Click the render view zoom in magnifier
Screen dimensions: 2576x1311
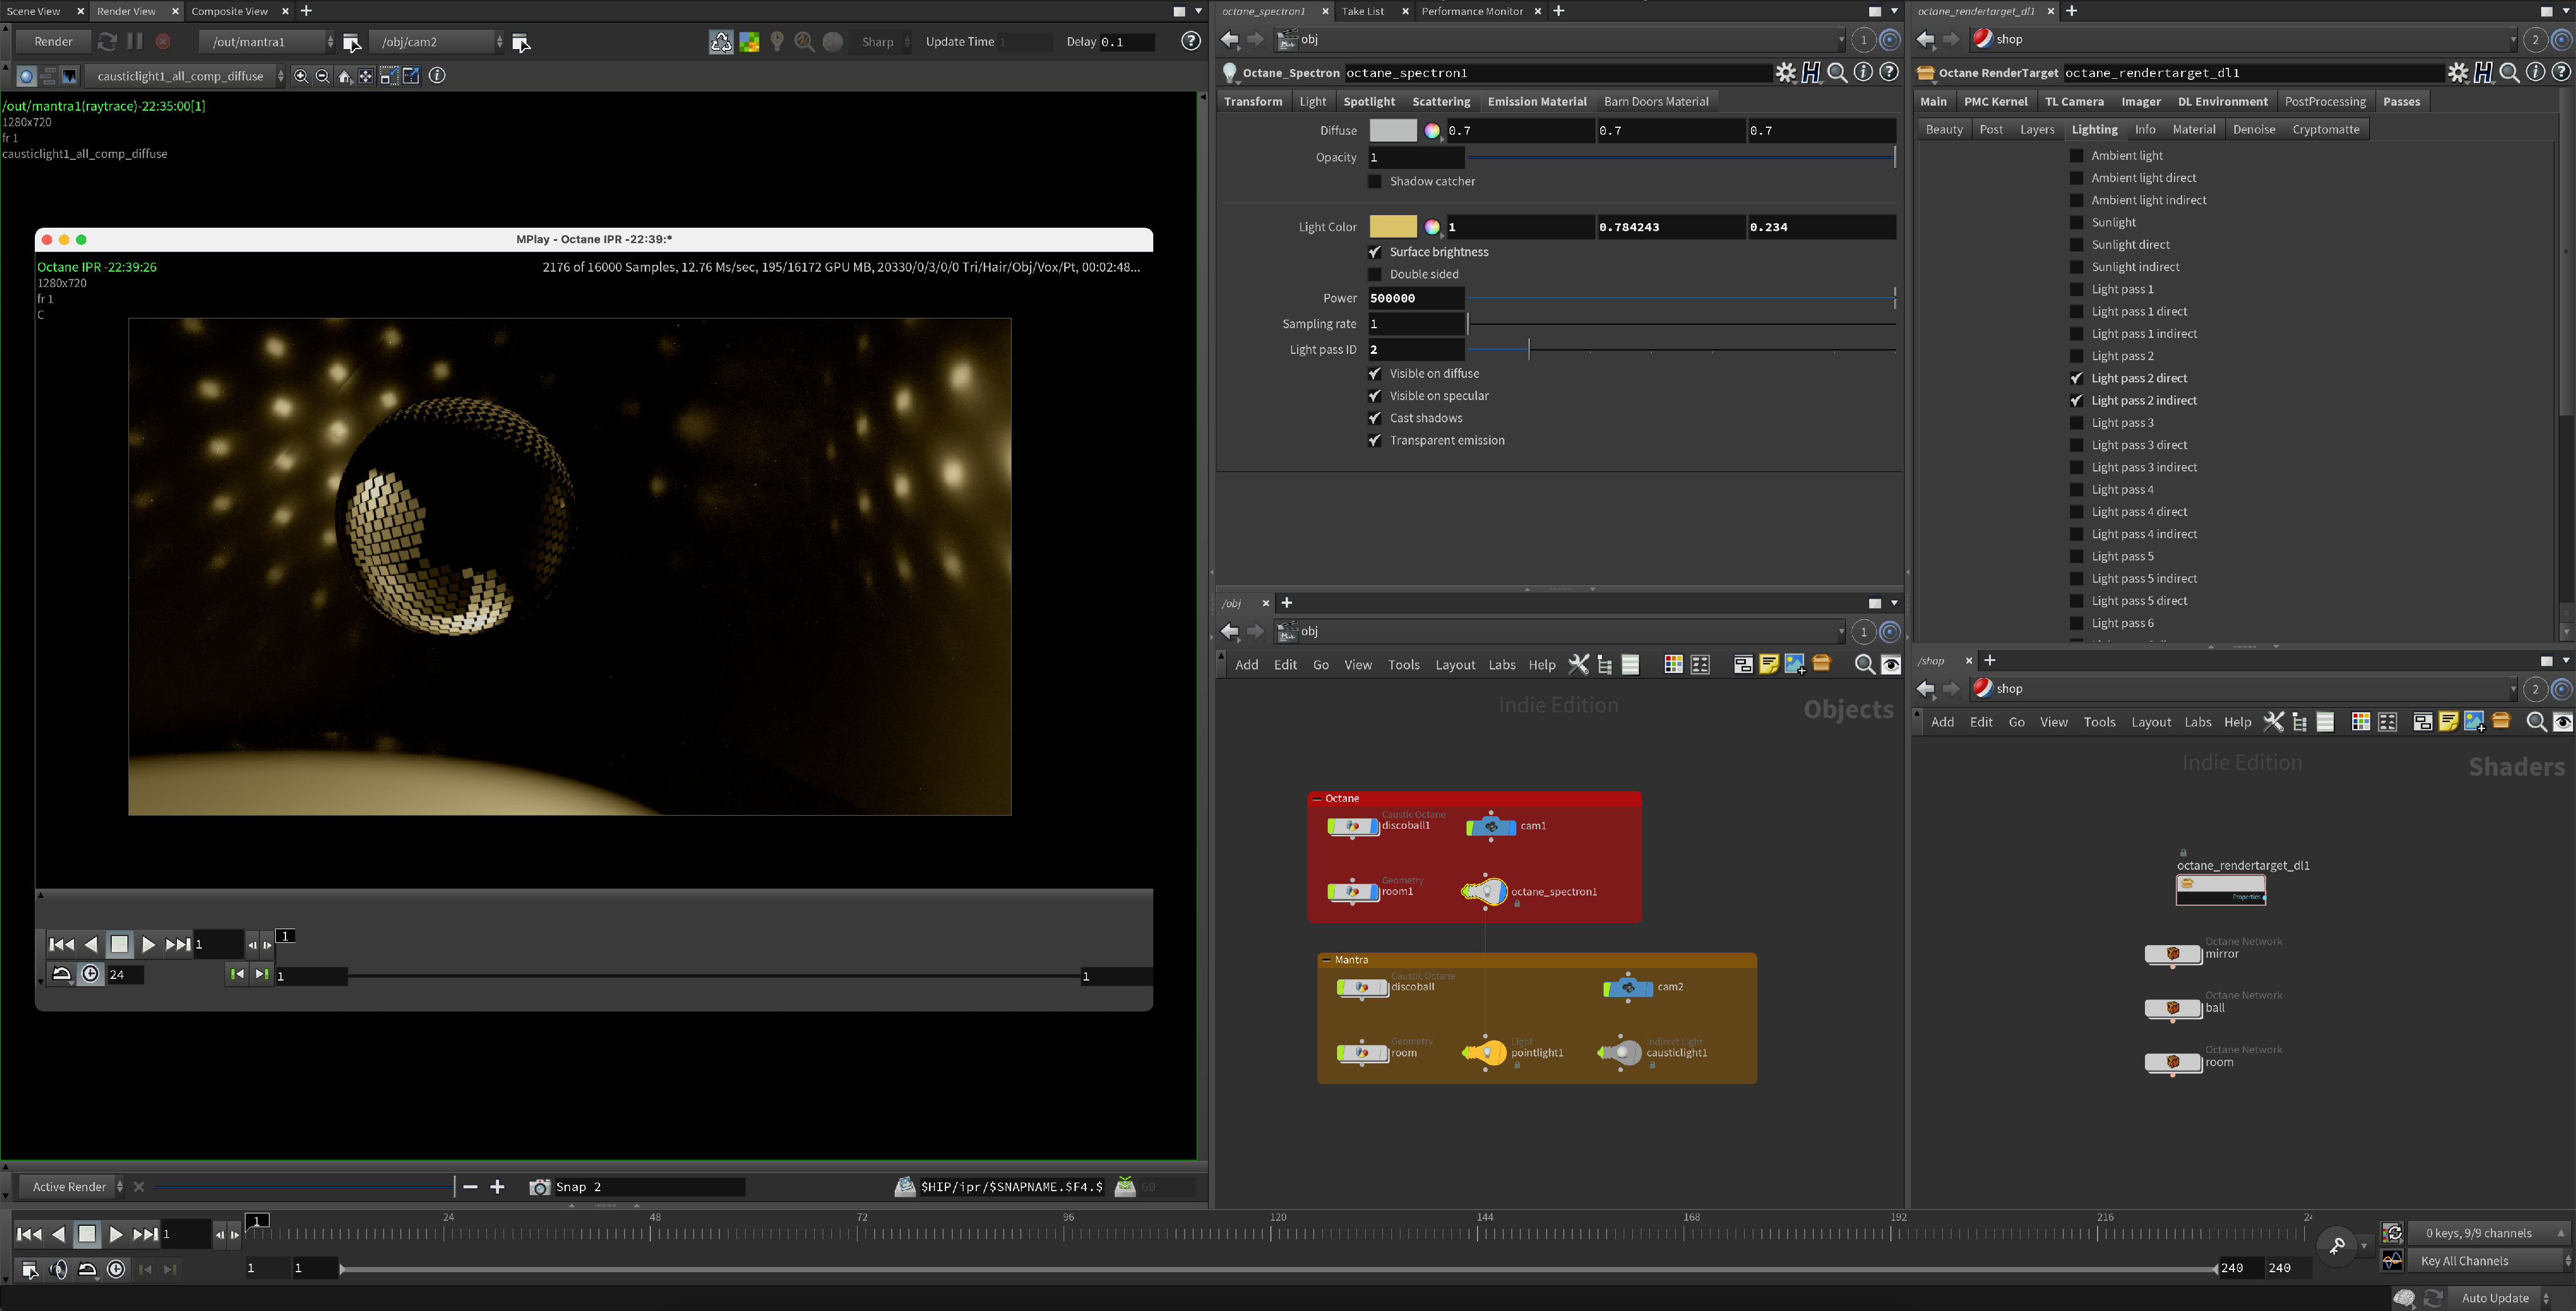coord(301,76)
